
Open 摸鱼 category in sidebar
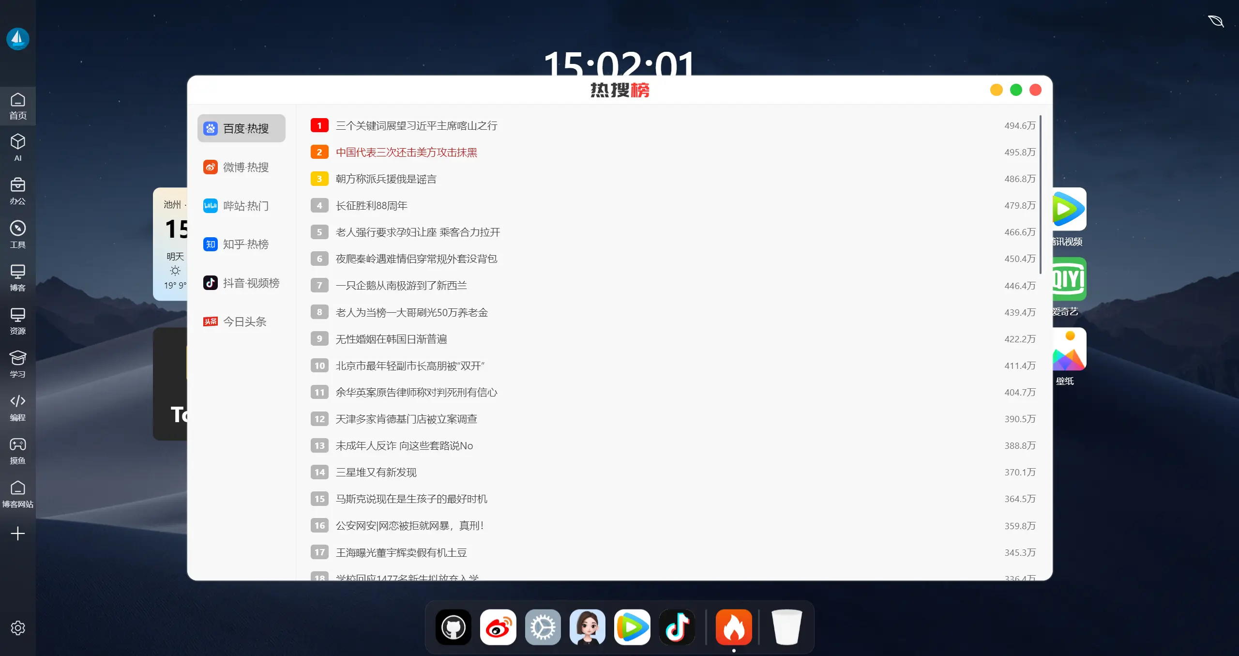pyautogui.click(x=18, y=451)
